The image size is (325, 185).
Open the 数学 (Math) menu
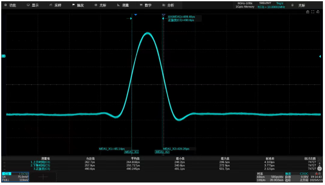(146, 5)
